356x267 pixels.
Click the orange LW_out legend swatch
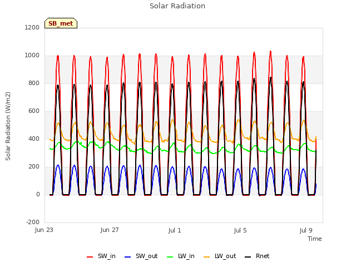pyautogui.click(x=207, y=257)
